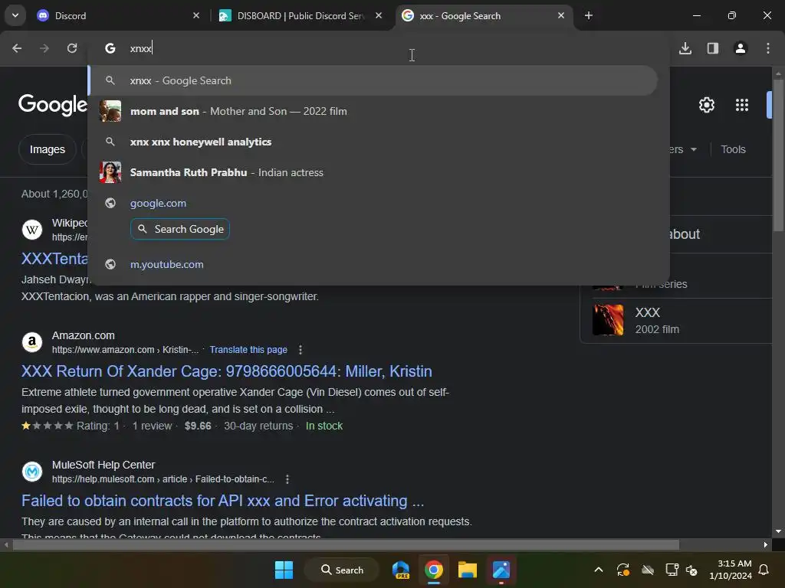Open 'XXX Return Of Xander Cage' result link

coord(226,371)
